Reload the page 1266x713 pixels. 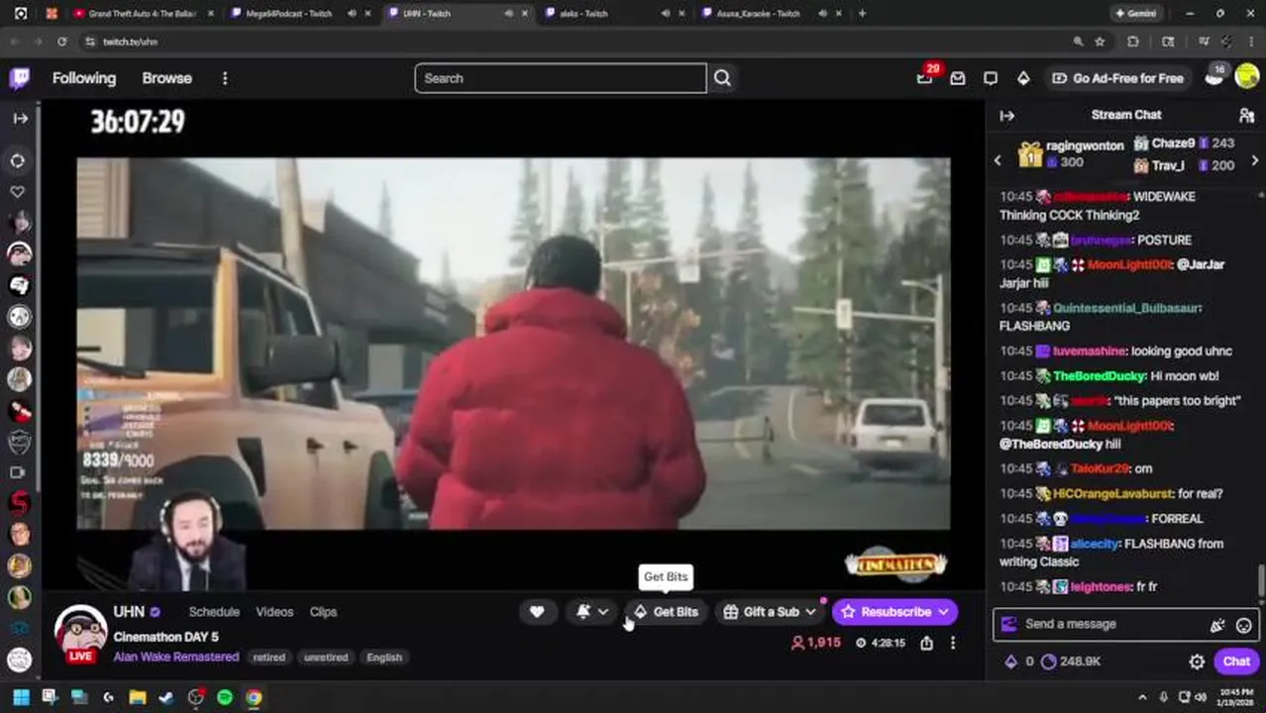pyautogui.click(x=61, y=42)
